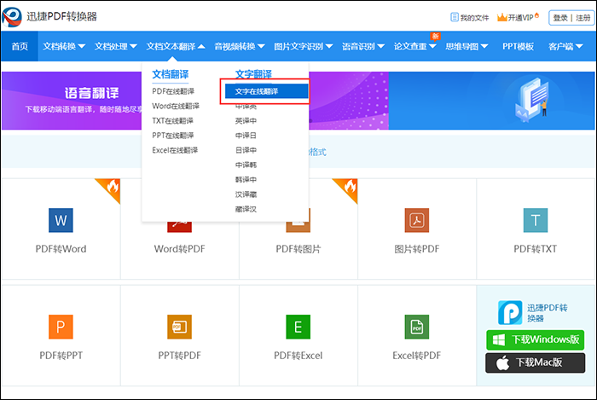
Task: Click 下载Windows版 button
Action: 536,339
